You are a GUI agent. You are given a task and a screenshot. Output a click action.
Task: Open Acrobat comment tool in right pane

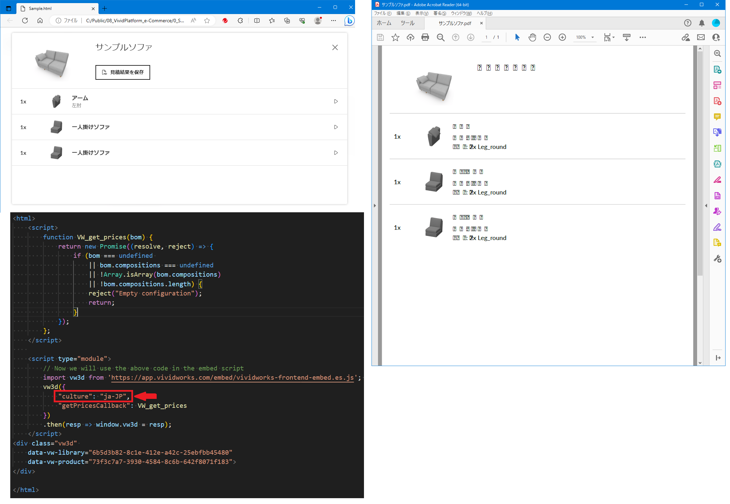[717, 117]
